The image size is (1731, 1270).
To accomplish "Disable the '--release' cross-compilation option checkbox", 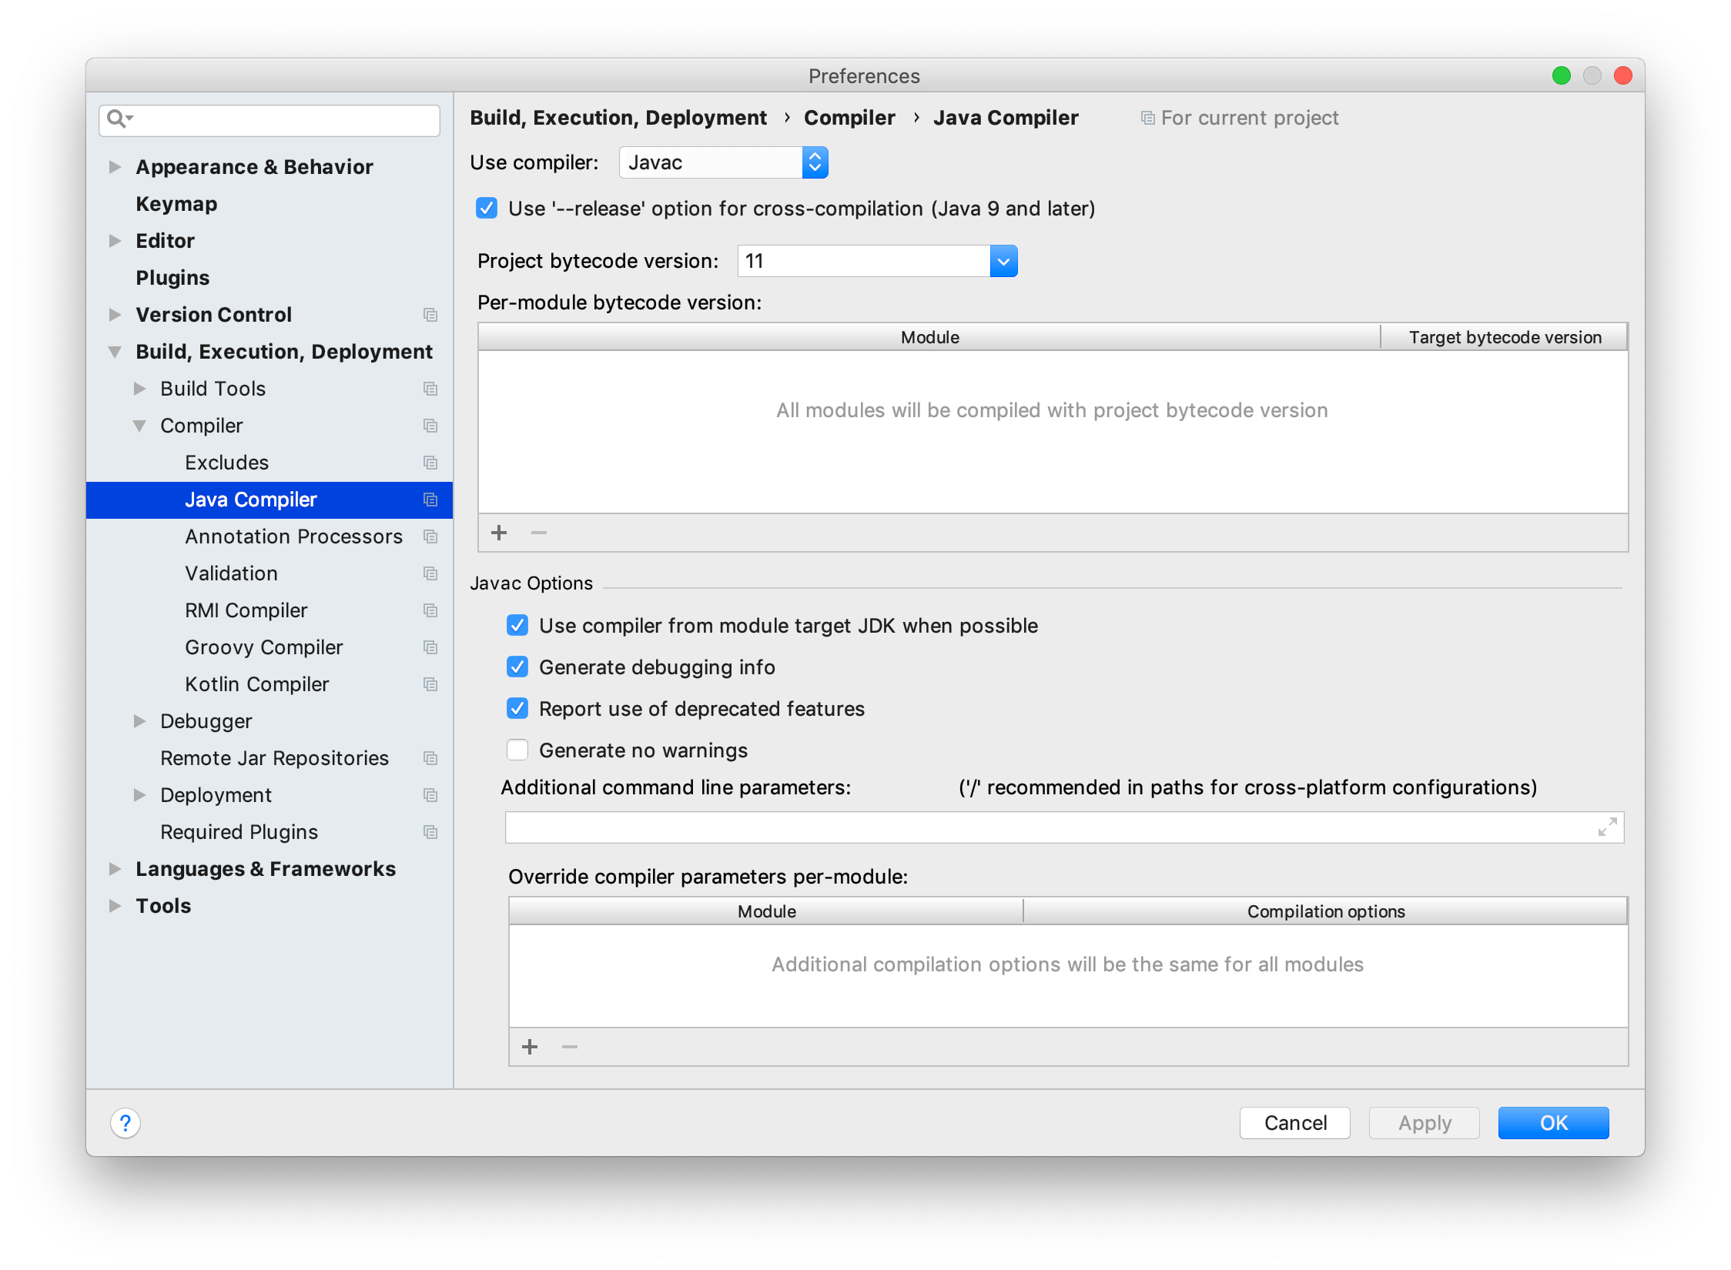I will tap(487, 209).
